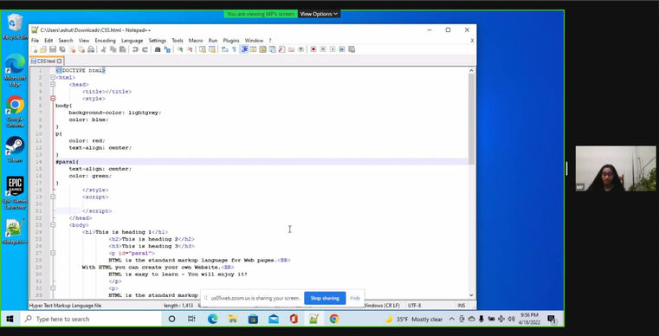659x336 pixels.
Task: Open the Encoding menu
Action: point(105,41)
